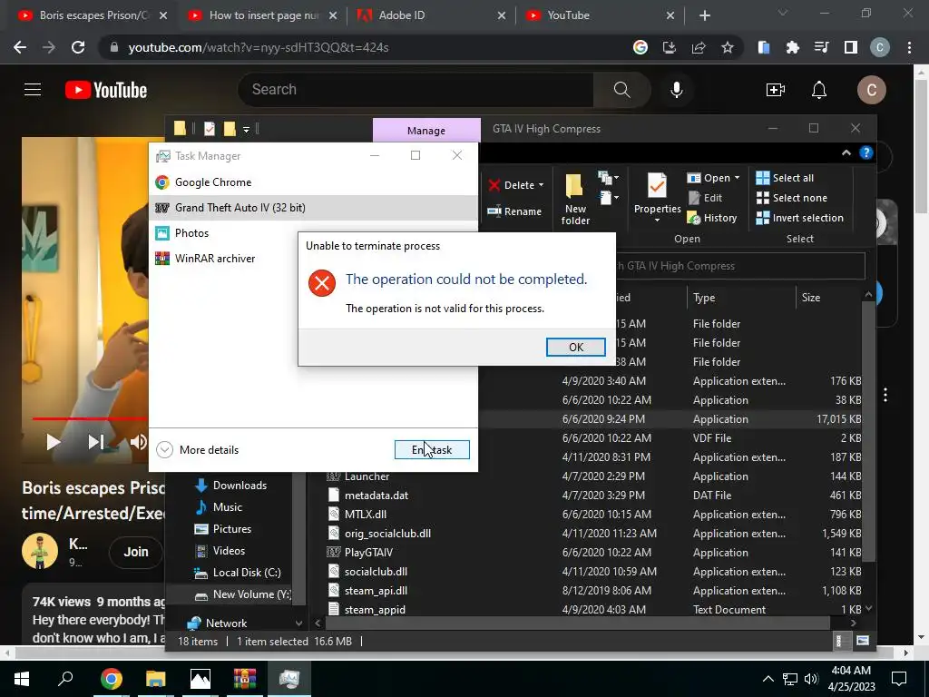Play the YouTube video

click(54, 442)
